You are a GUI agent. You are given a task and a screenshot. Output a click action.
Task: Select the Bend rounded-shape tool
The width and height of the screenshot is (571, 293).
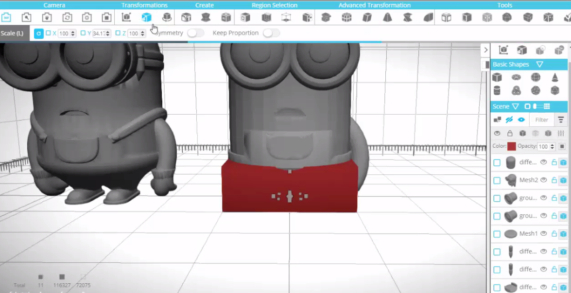(x=428, y=17)
